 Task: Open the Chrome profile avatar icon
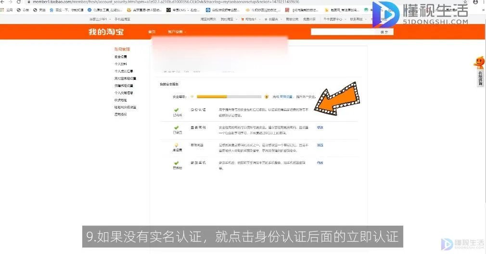(x=475, y=2)
